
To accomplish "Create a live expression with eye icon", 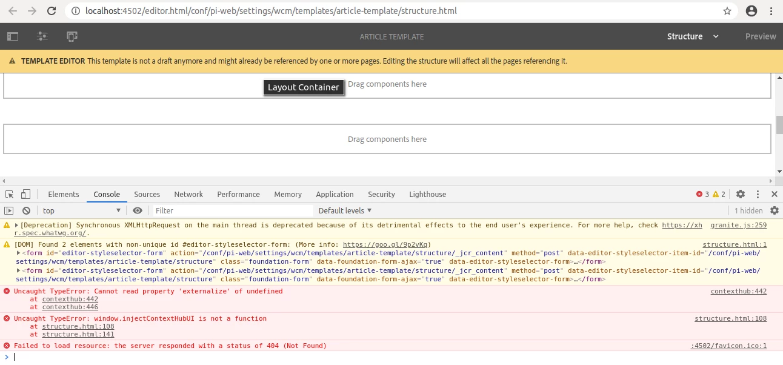I will [x=138, y=210].
